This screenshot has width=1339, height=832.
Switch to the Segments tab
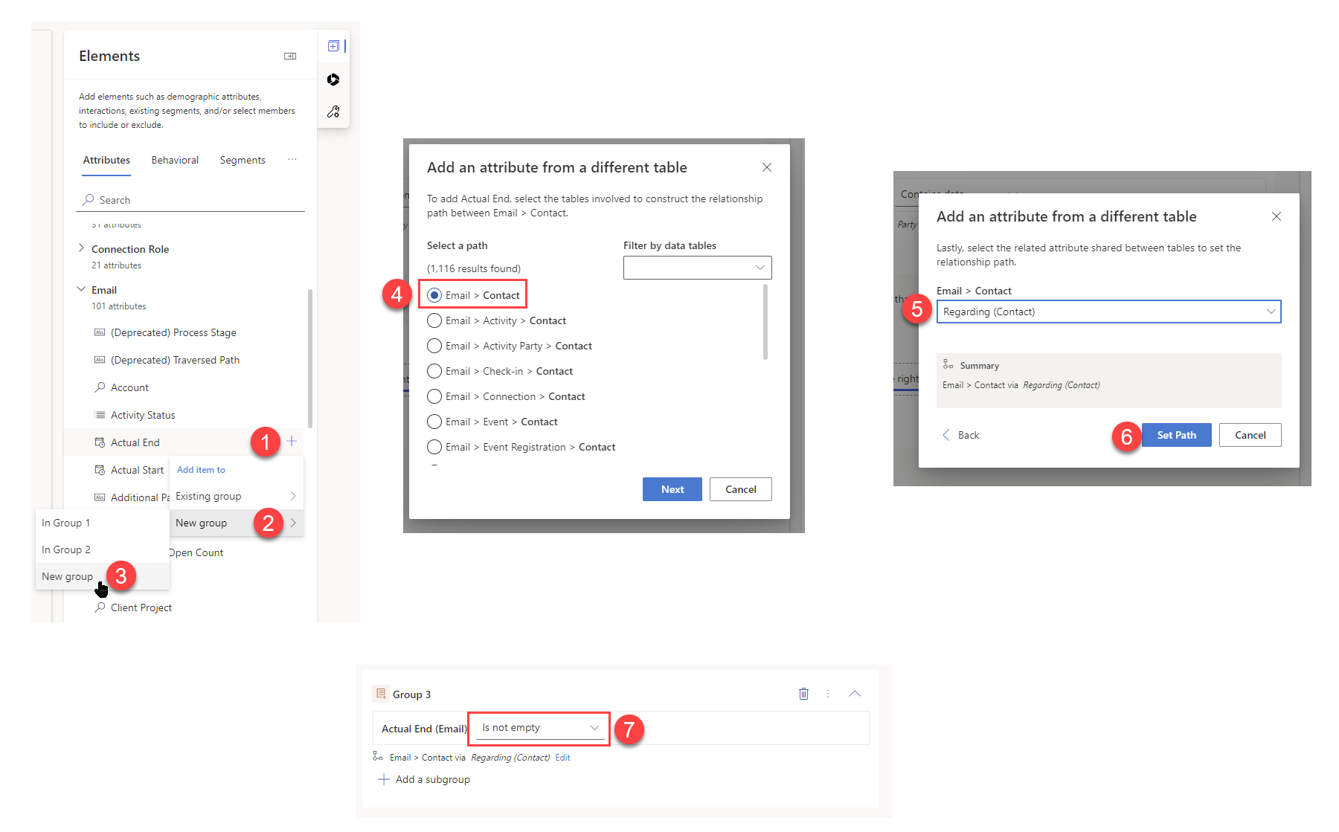[x=243, y=160]
